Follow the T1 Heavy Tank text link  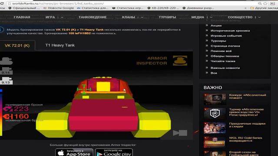pyautogui.click(x=92, y=29)
